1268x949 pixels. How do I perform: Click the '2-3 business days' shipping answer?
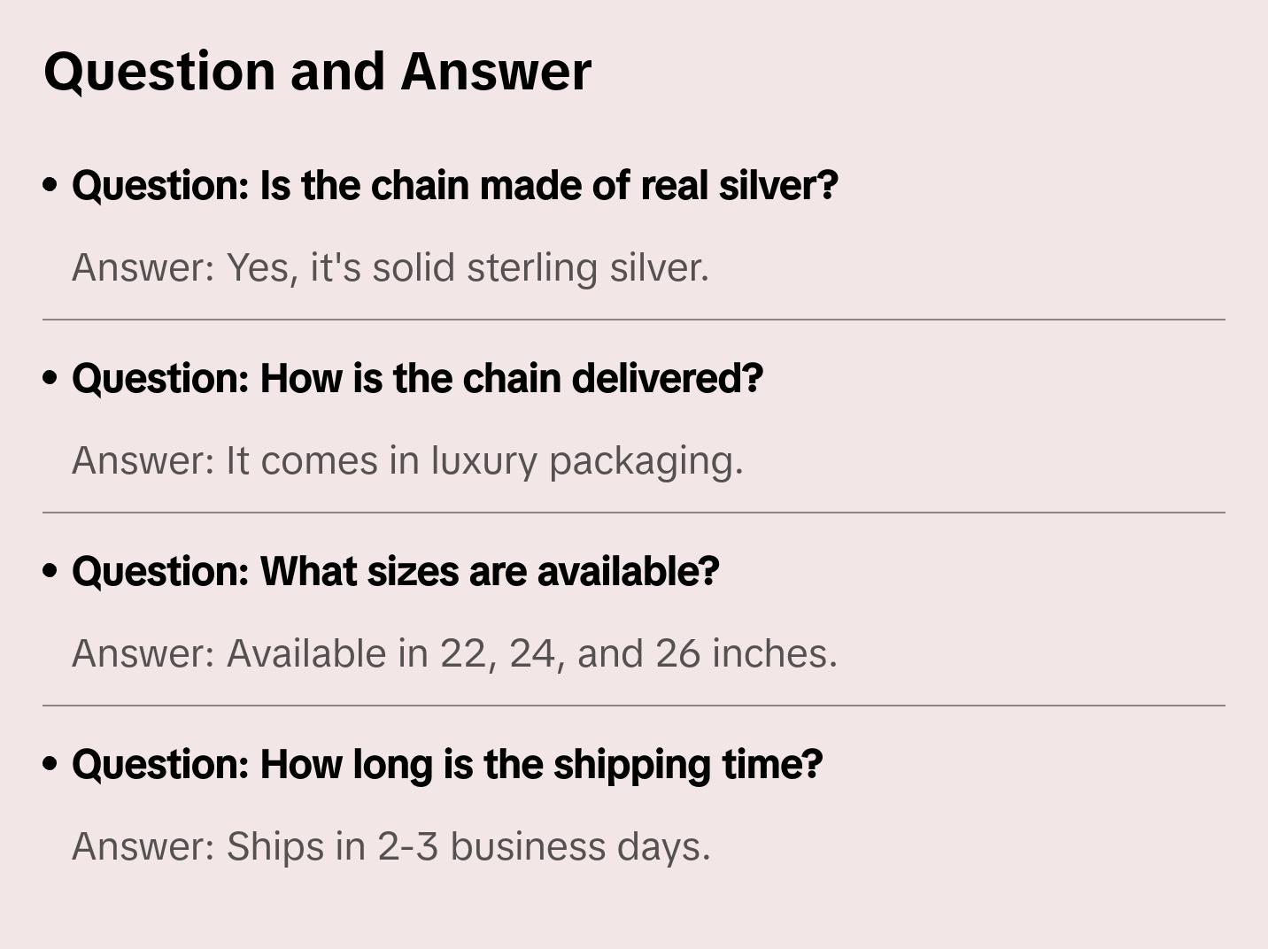[x=543, y=846]
